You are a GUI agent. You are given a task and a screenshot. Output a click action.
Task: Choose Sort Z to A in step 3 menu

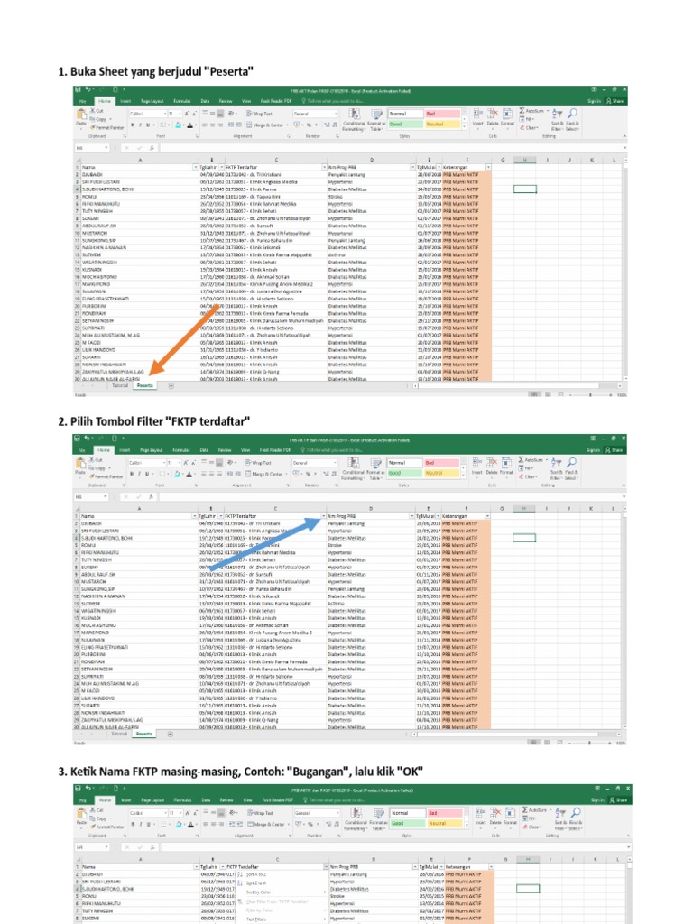coord(254,883)
